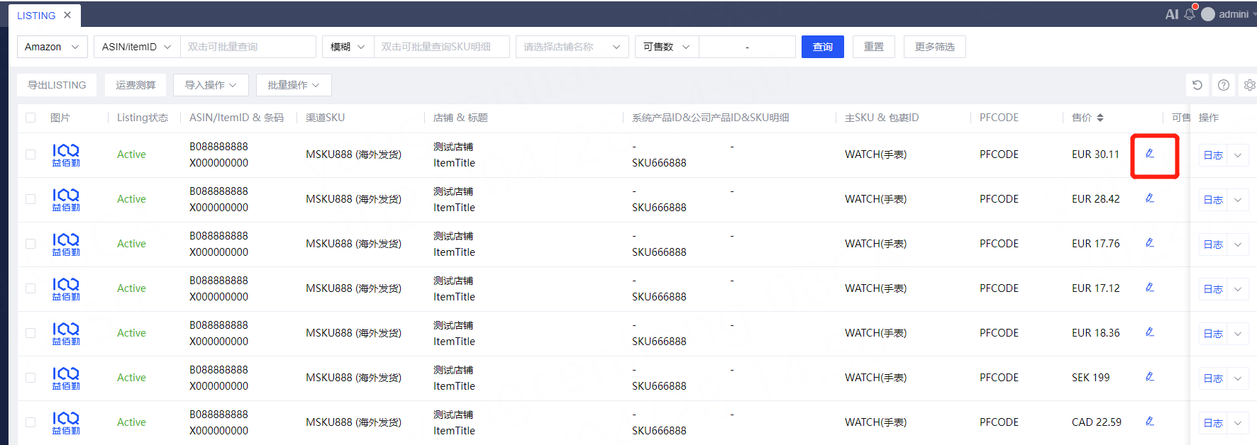Close the LISTING tab
Viewport: 1257px width, 445px height.
[x=67, y=15]
